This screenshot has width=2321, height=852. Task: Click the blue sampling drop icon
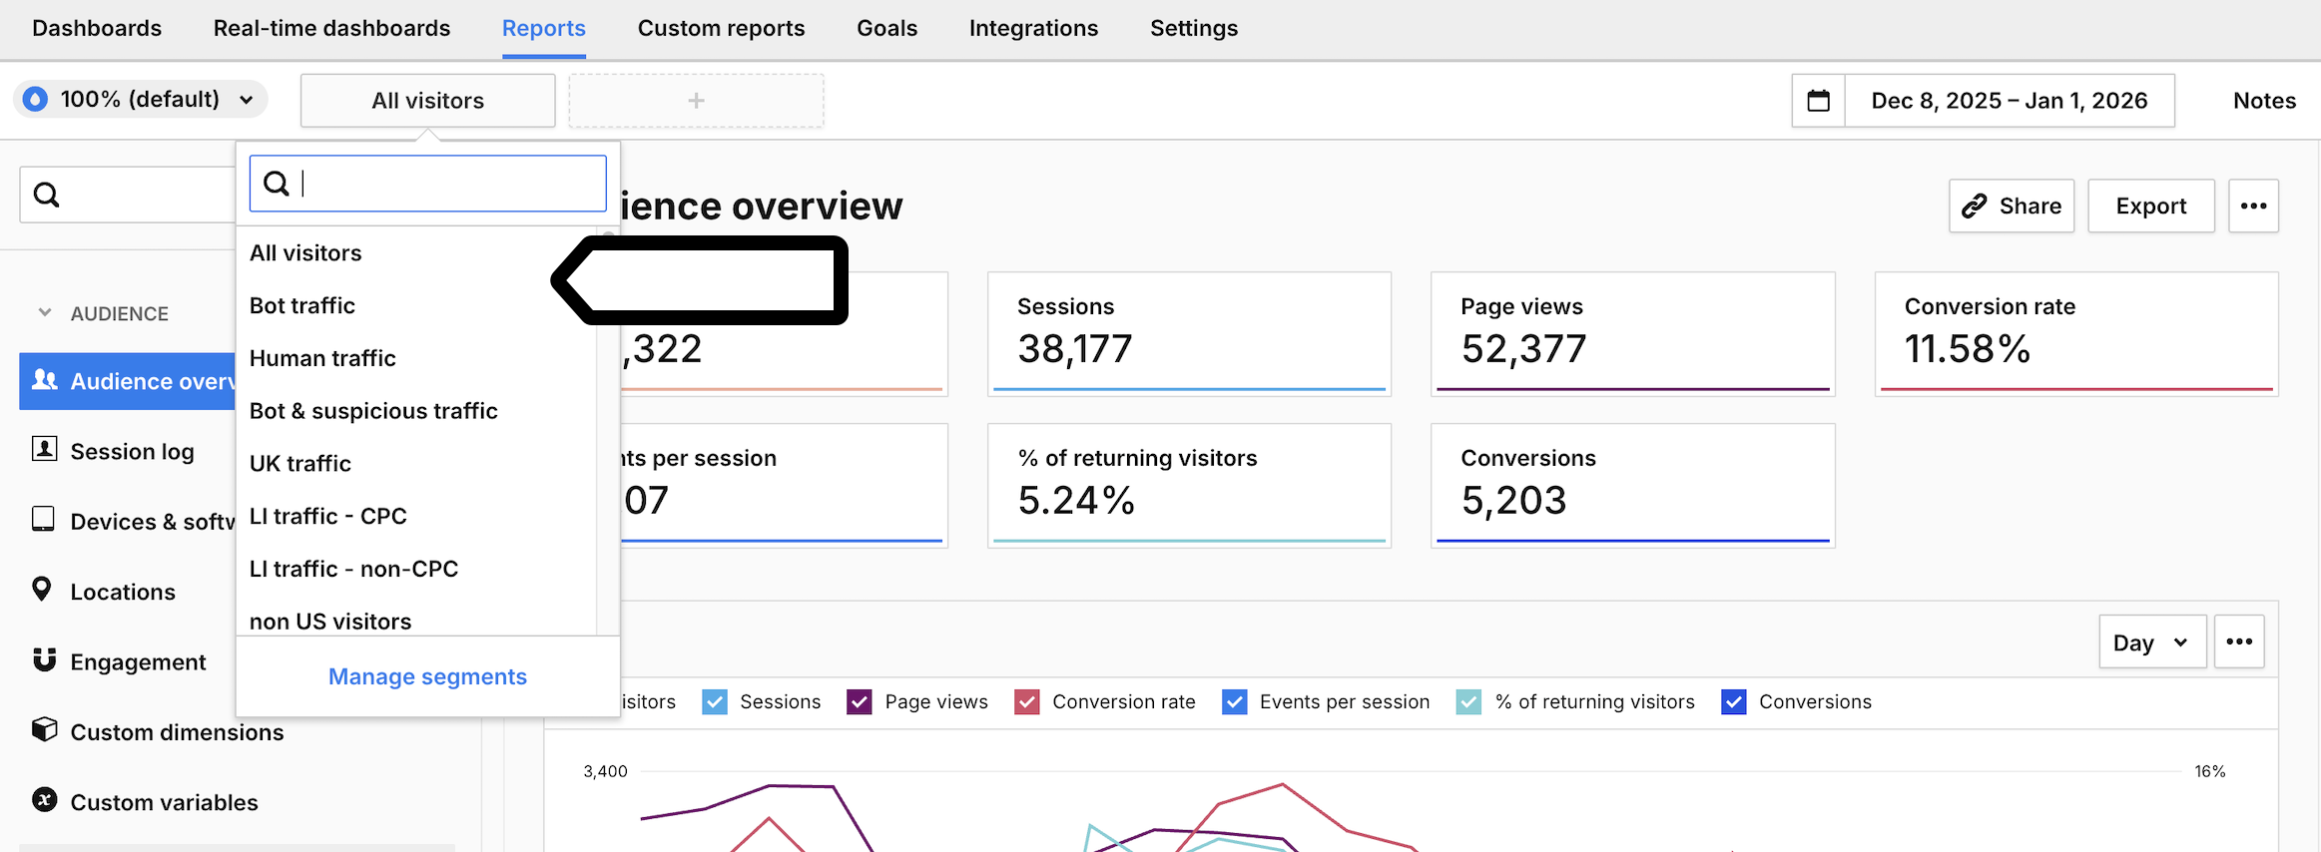[x=36, y=99]
